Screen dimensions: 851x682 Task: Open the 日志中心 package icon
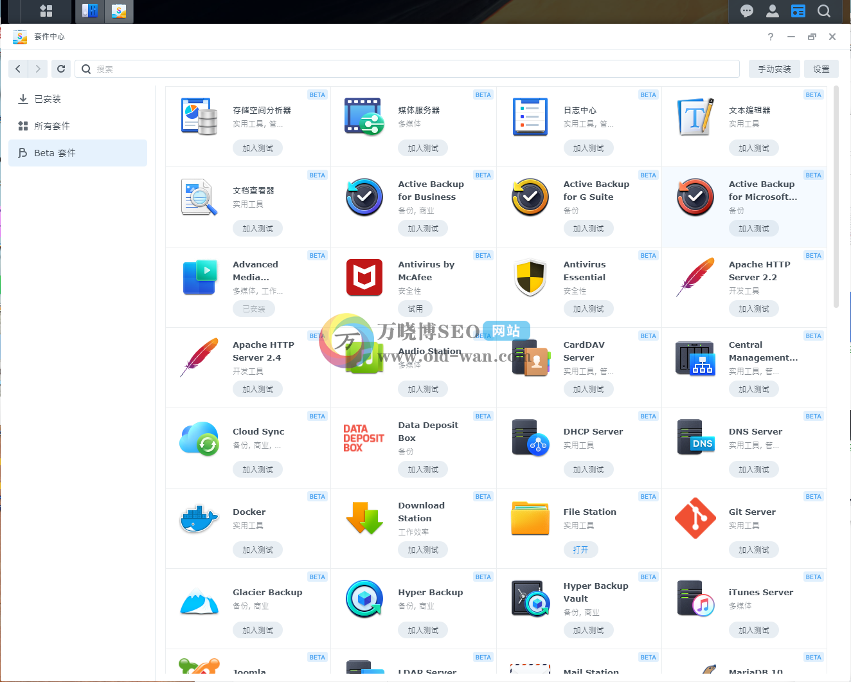[530, 116]
